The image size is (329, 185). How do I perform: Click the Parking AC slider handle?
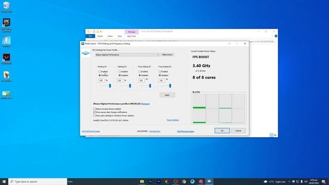(109, 86)
